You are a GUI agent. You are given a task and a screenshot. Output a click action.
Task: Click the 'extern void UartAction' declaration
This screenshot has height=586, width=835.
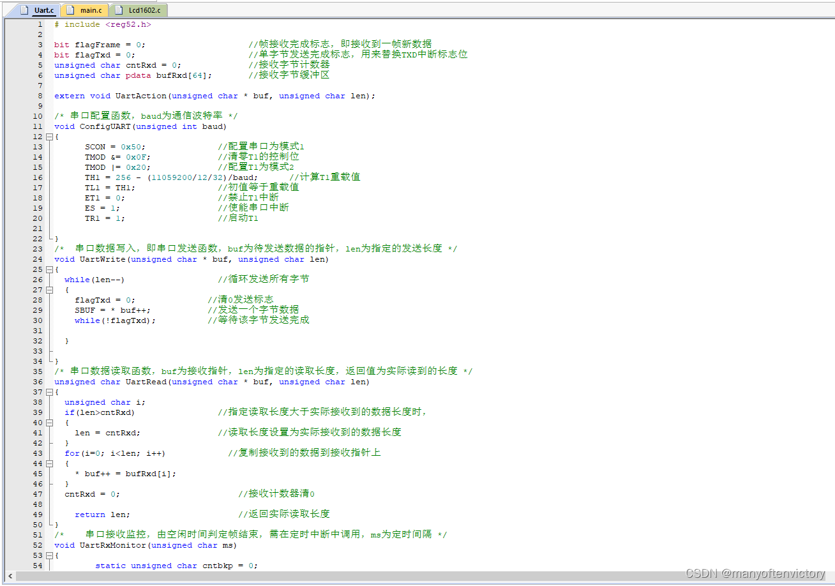pyautogui.click(x=215, y=96)
